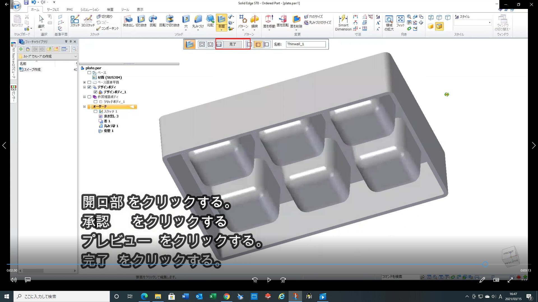Expand the ベース基準平面 tree node
538x302 pixels.
(x=84, y=82)
